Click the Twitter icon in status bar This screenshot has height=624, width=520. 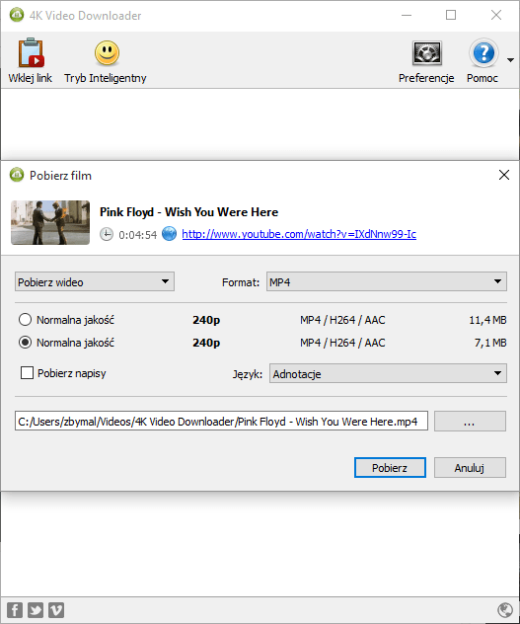(x=36, y=609)
